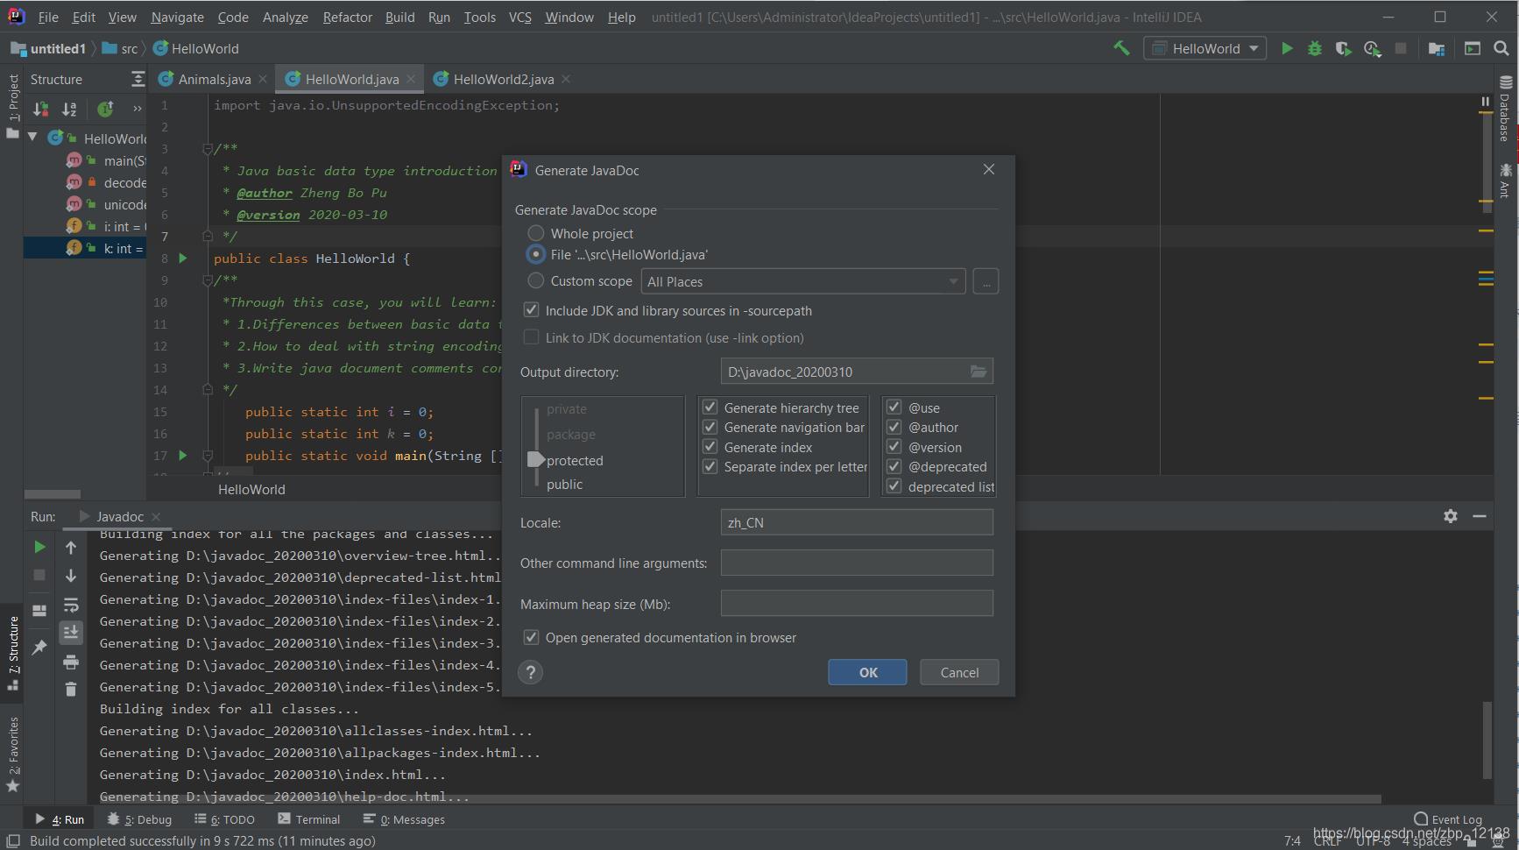Fold the class Javadoc comment at line 3
This screenshot has height=850, width=1519.
point(208,148)
